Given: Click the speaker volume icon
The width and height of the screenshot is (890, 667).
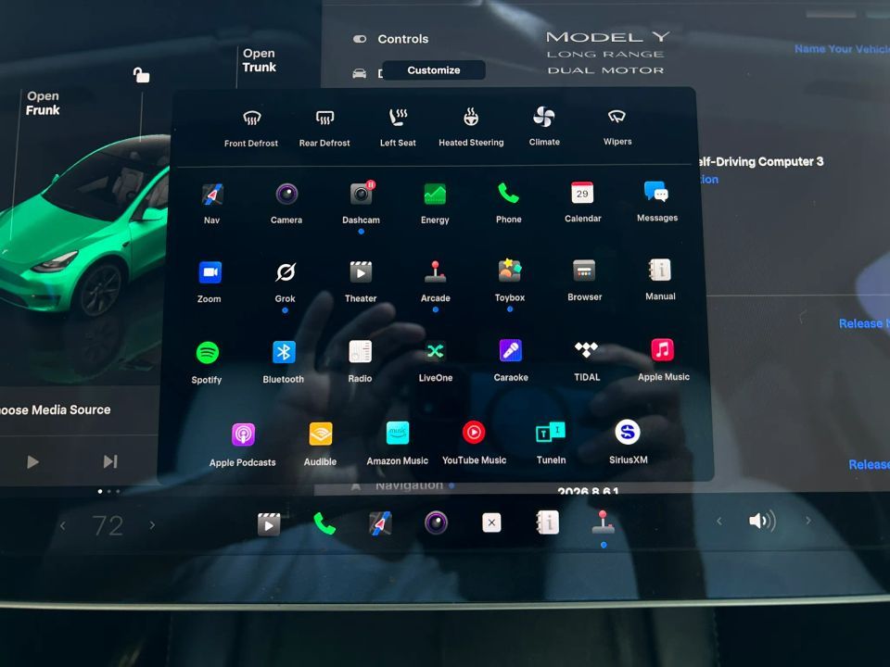Looking at the screenshot, I should click(x=762, y=521).
